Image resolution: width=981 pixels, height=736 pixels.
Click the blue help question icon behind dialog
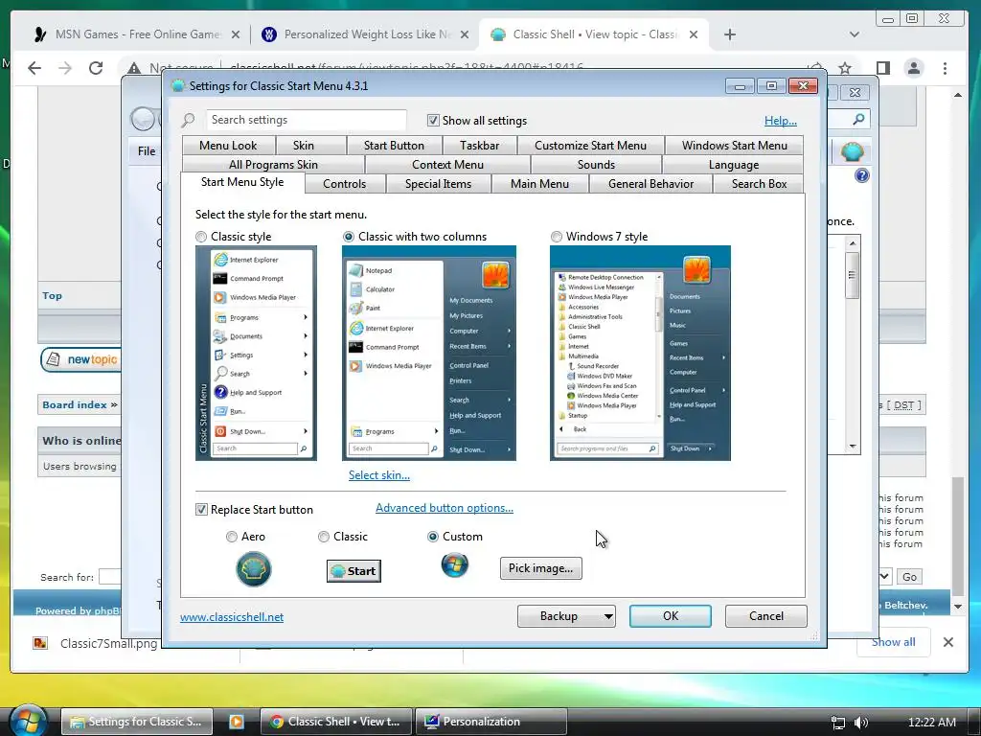(x=861, y=176)
